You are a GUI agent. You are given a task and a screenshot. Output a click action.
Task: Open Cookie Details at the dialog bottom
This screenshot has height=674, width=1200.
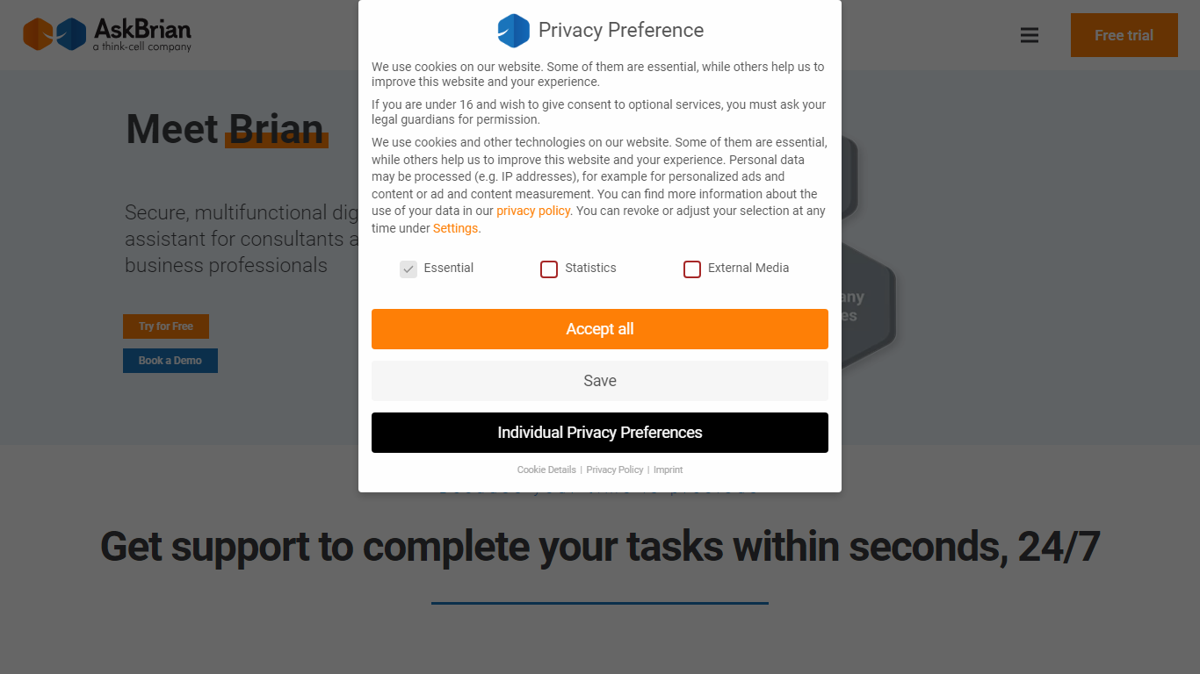tap(546, 470)
